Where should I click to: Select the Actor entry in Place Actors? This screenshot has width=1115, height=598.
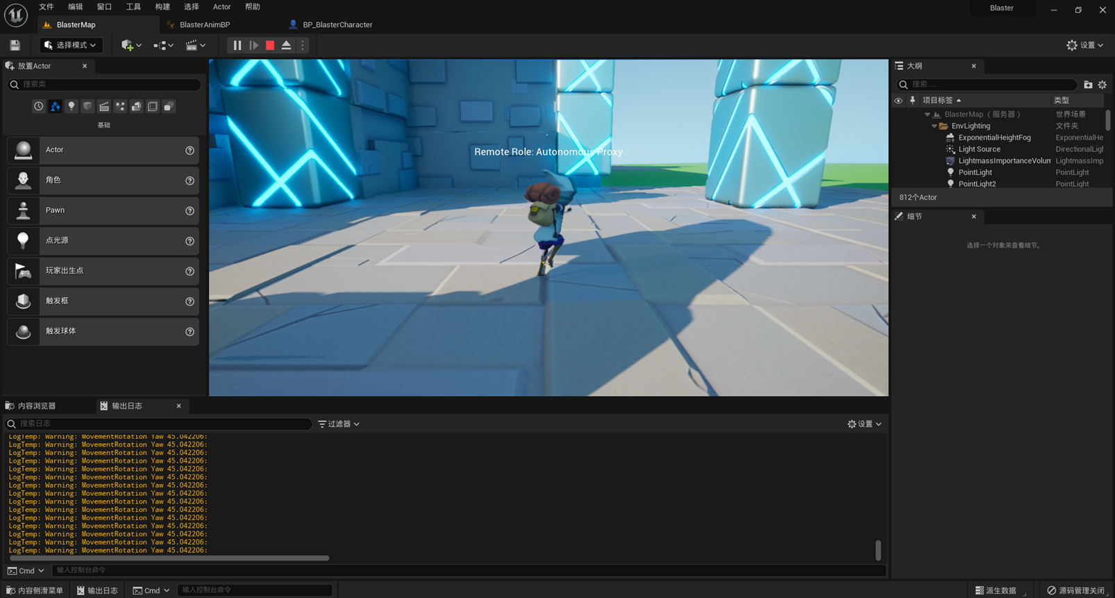point(103,150)
